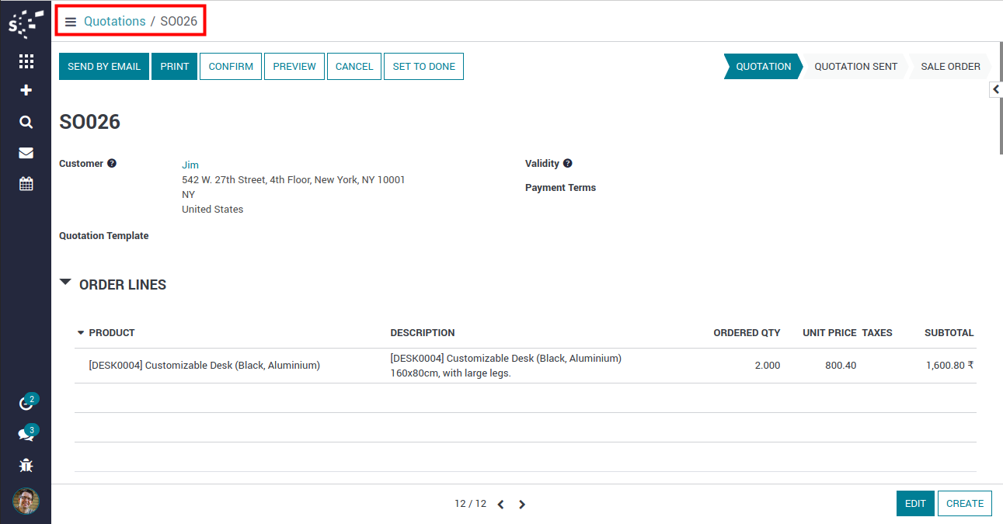This screenshot has height=524, width=1003.
Task: Open chat conversations icon with badge 3
Action: click(x=26, y=434)
